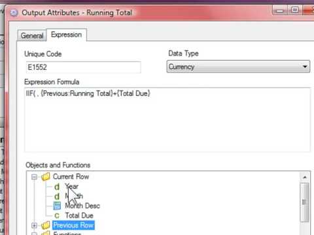Click inside the Expression Formula text area
The height and width of the screenshot is (235, 314).
pyautogui.click(x=167, y=119)
